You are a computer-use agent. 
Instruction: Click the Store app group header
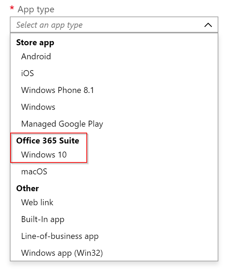point(35,43)
